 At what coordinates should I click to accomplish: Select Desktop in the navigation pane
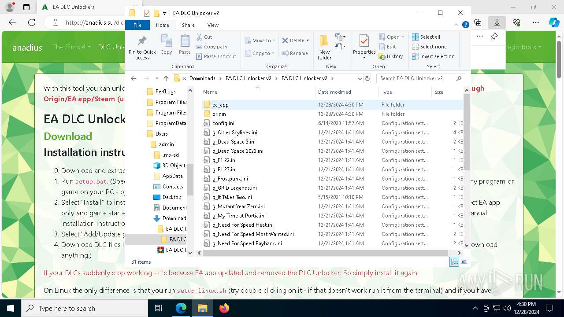click(172, 197)
